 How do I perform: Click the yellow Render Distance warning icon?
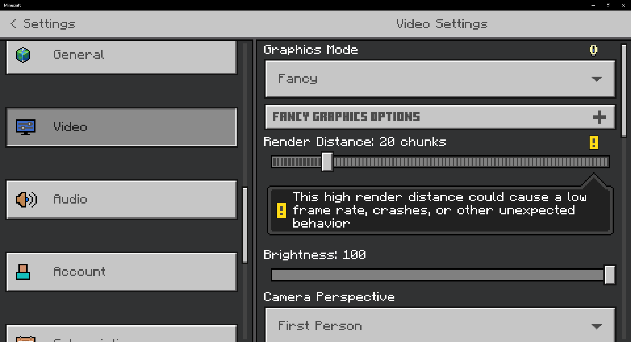[x=594, y=143]
